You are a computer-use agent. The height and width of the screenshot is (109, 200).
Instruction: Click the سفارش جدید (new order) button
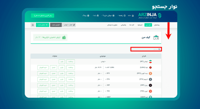[42, 25]
